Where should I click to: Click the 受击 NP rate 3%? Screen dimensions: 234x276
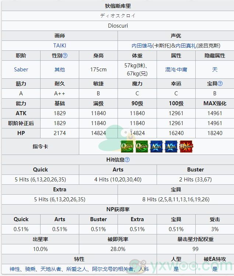coord(215,229)
